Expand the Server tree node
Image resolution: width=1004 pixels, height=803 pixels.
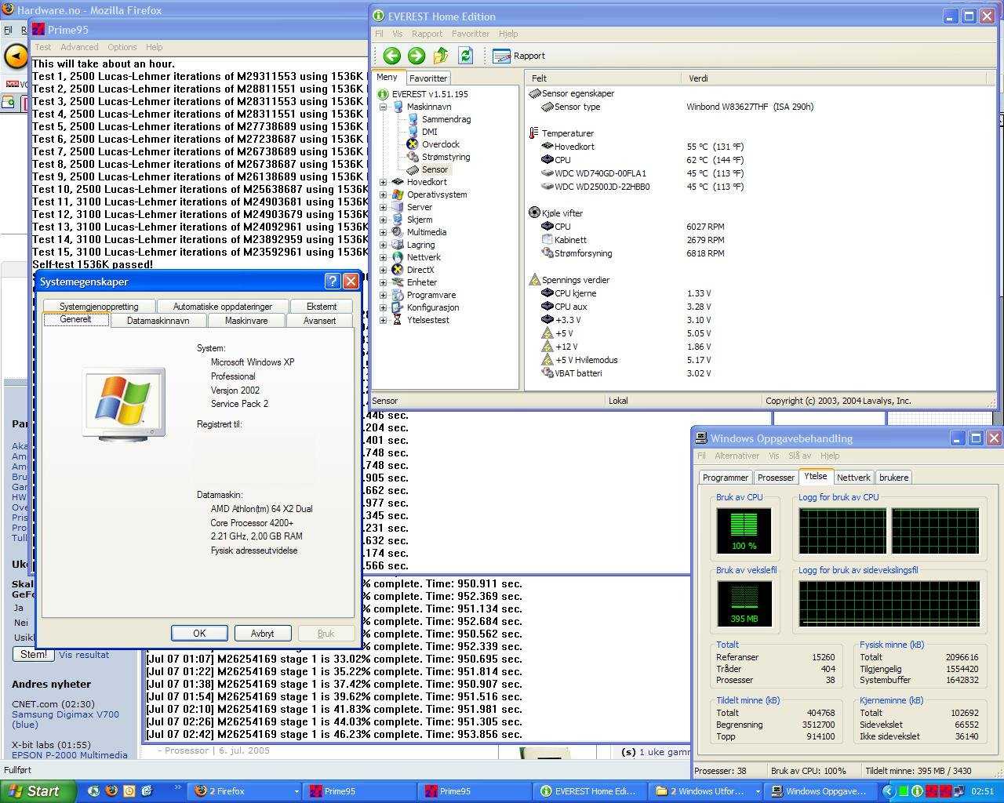click(384, 207)
